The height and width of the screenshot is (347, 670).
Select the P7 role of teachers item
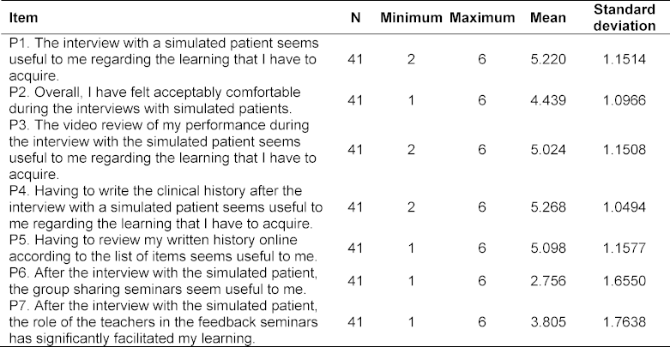[x=164, y=322]
